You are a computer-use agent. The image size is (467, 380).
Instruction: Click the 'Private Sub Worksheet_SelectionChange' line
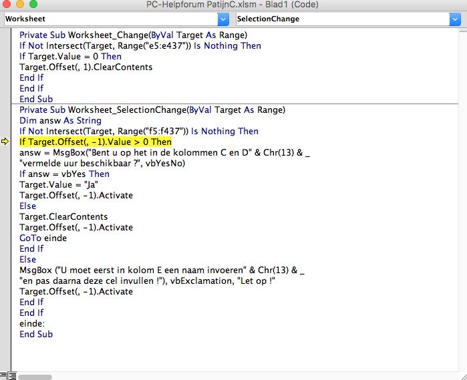[x=152, y=110]
